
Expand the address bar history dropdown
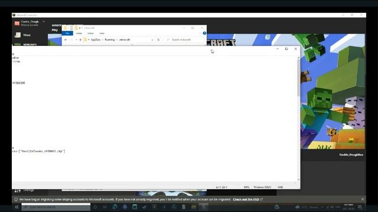[152, 39]
